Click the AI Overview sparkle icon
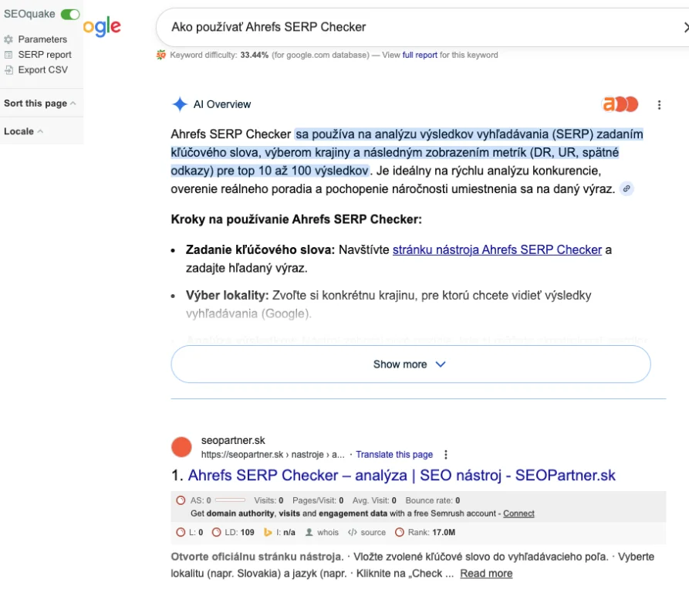Screen dimensions: 689x593 pos(180,104)
